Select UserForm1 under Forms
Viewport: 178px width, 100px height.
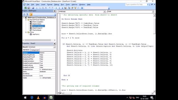(36, 34)
